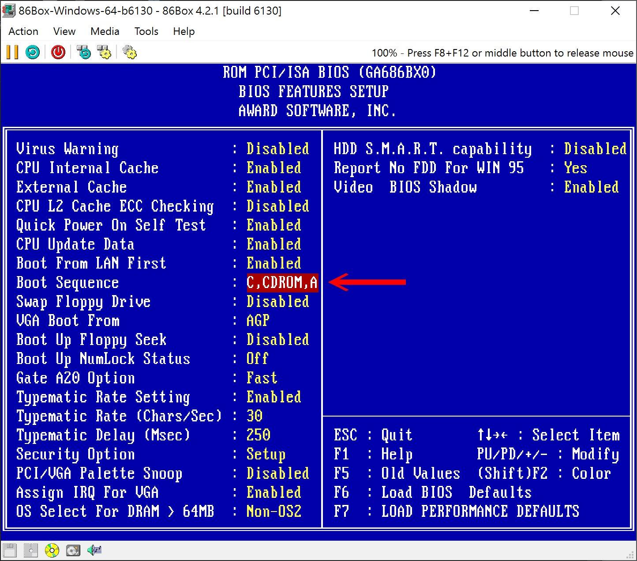The image size is (637, 561).
Task: Click the 'Boot Sequence' label
Action: click(x=67, y=282)
